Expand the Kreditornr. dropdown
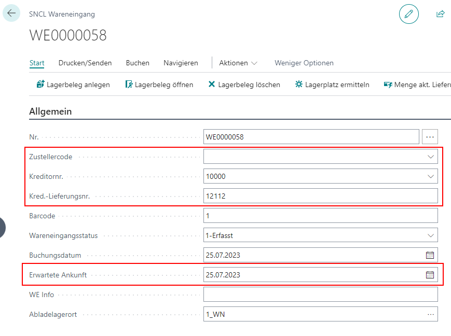The width and height of the screenshot is (451, 336). pos(430,176)
